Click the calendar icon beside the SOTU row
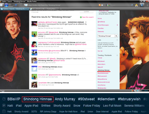The height and width of the screenshot is (114, 149). (4, 111)
